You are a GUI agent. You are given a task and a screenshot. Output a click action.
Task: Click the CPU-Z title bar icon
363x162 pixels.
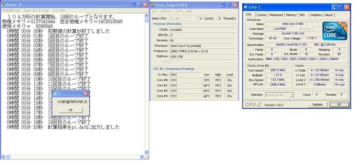pos(246,7)
